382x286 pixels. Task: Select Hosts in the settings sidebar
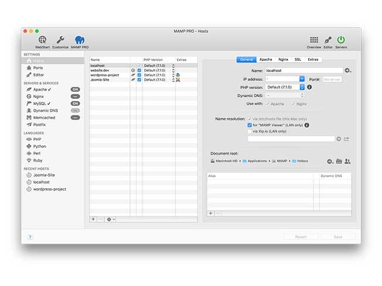pos(53,61)
